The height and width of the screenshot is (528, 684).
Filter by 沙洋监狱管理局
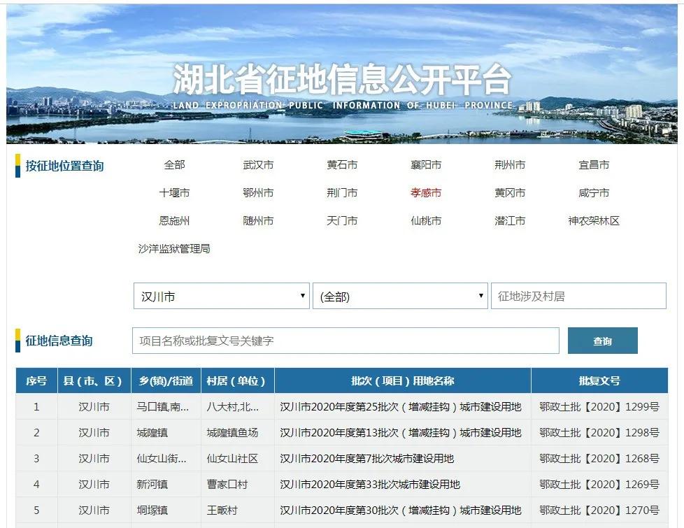click(x=174, y=249)
